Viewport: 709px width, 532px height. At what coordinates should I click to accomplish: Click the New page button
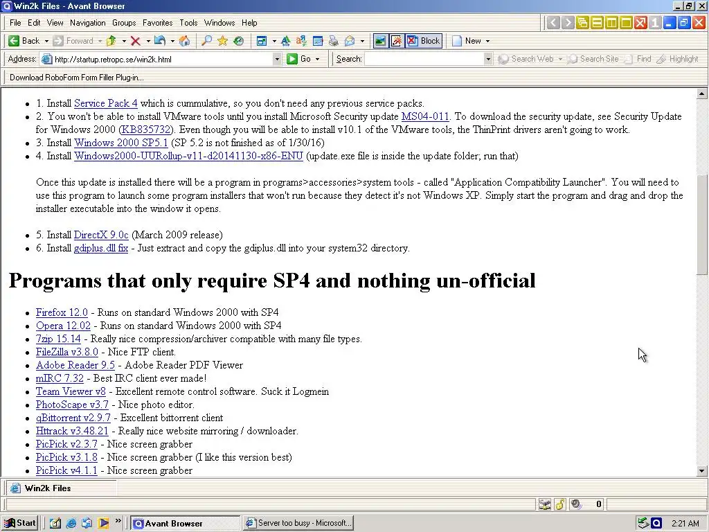[467, 41]
